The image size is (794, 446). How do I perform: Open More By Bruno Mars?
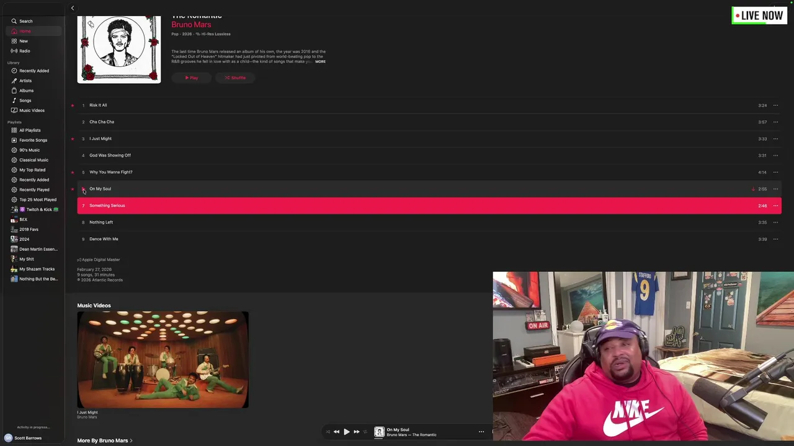(105, 440)
